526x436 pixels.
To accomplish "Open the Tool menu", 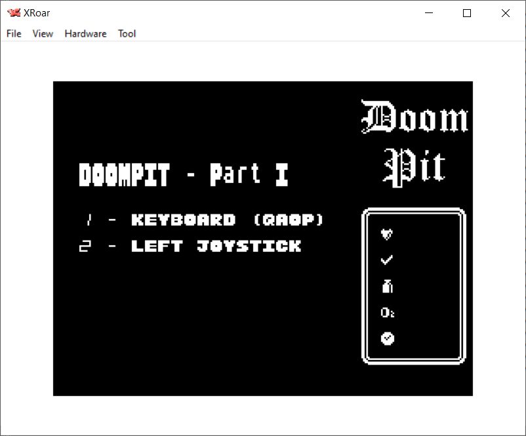I will [x=127, y=33].
